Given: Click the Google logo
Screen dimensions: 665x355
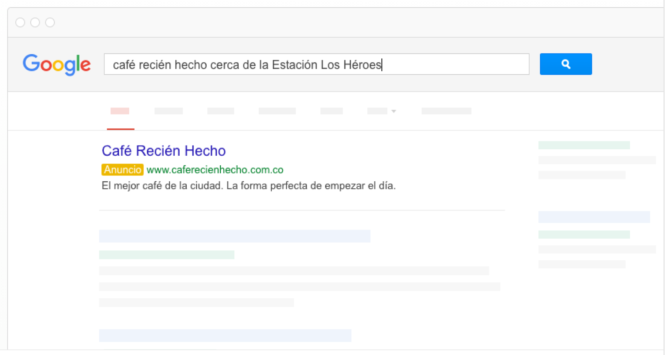Looking at the screenshot, I should coord(56,64).
